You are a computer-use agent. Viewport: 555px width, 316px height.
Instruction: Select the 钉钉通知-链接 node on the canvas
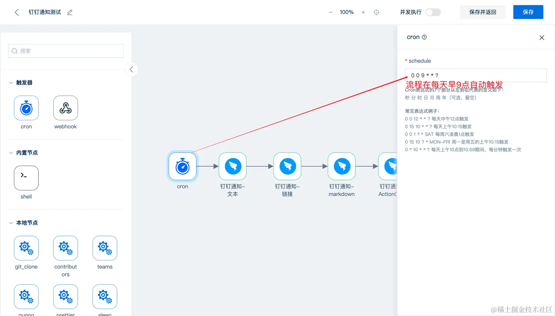[x=287, y=166]
